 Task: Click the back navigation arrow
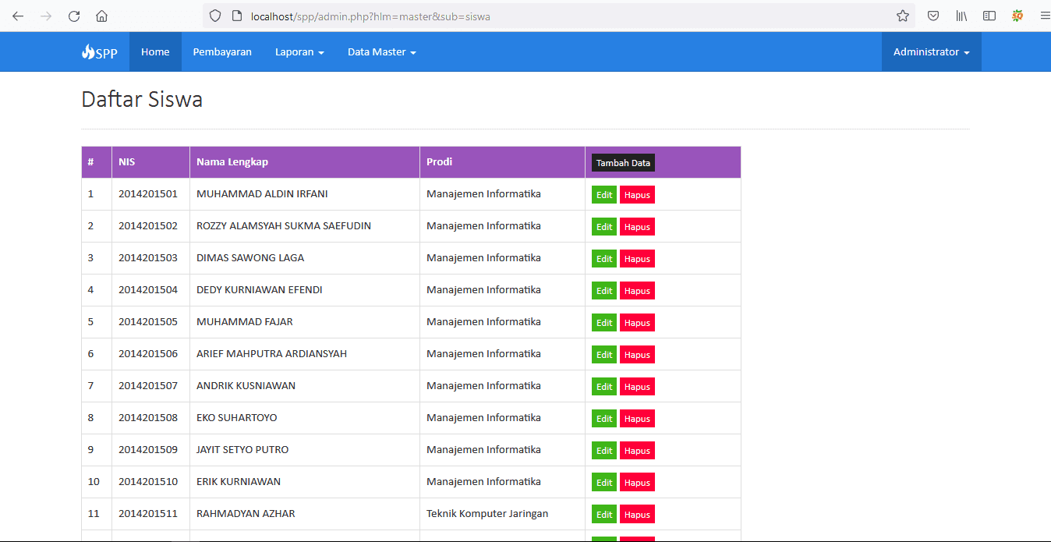point(17,16)
